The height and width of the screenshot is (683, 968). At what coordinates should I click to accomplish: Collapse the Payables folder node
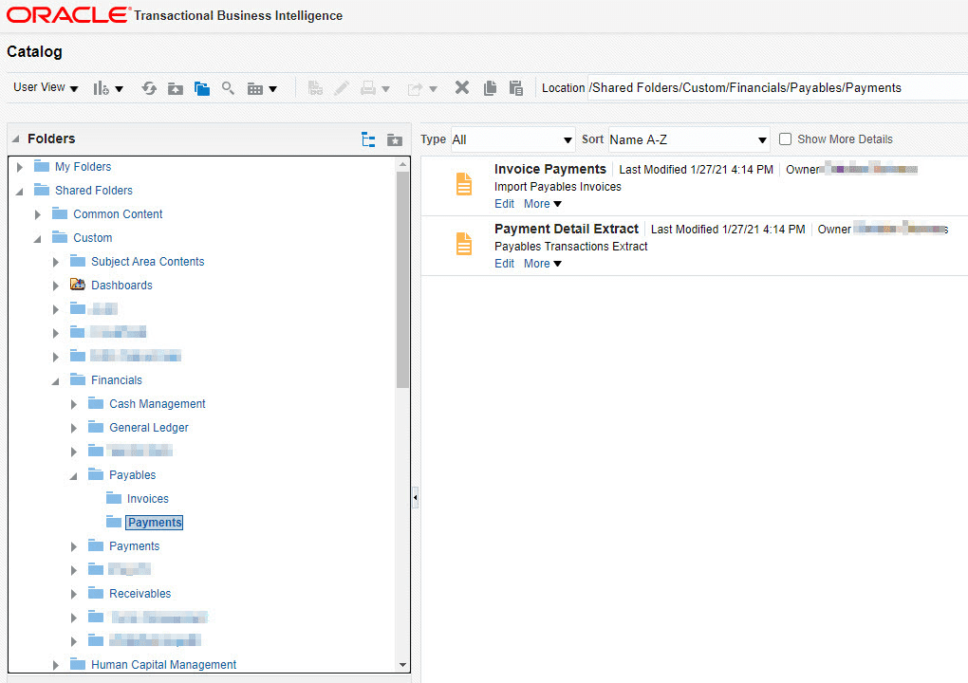pos(73,476)
